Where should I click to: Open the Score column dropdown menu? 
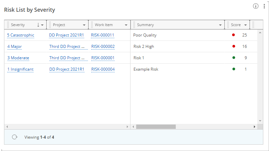(246, 25)
